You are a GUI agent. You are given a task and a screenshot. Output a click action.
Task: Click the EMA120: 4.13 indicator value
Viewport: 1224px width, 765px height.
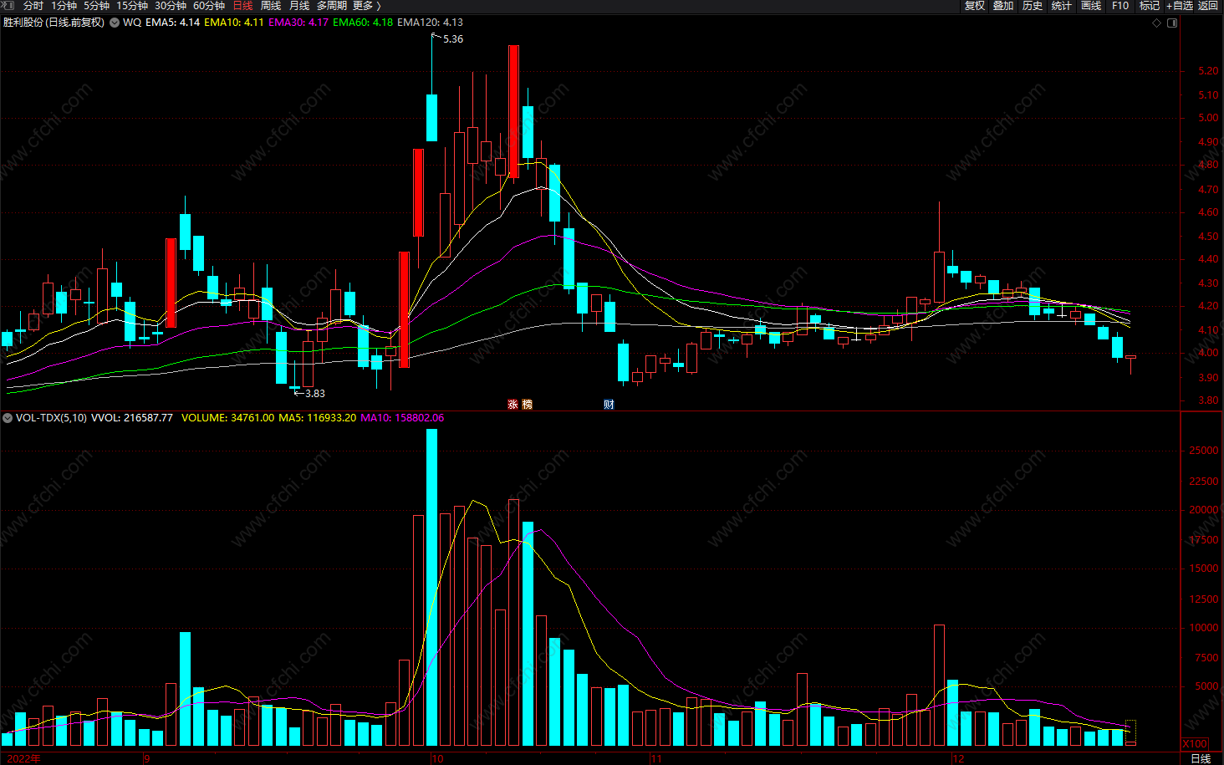pyautogui.click(x=430, y=23)
